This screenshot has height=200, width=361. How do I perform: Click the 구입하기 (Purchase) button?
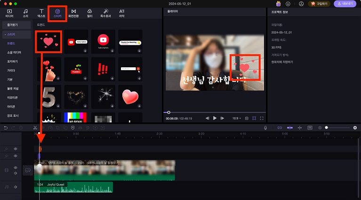coord(320,4)
